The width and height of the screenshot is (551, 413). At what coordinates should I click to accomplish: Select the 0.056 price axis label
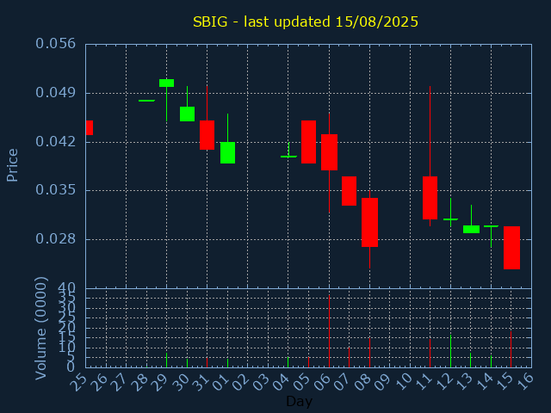point(55,44)
